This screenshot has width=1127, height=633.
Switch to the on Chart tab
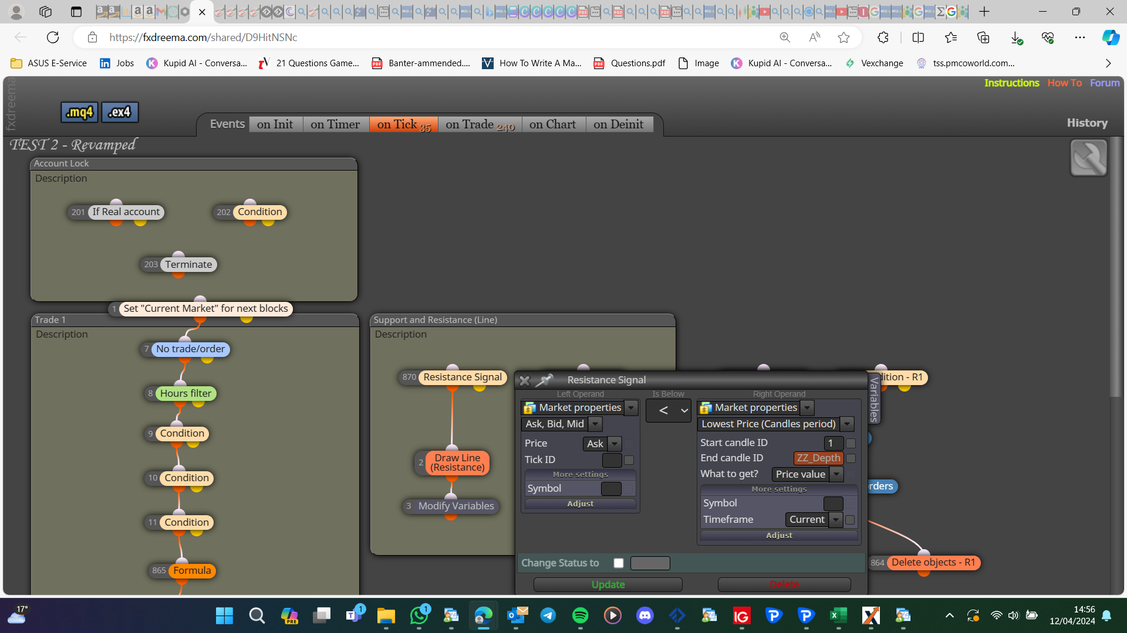click(552, 124)
